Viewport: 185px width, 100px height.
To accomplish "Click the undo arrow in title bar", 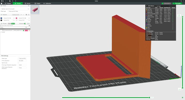I will click(13, 1).
